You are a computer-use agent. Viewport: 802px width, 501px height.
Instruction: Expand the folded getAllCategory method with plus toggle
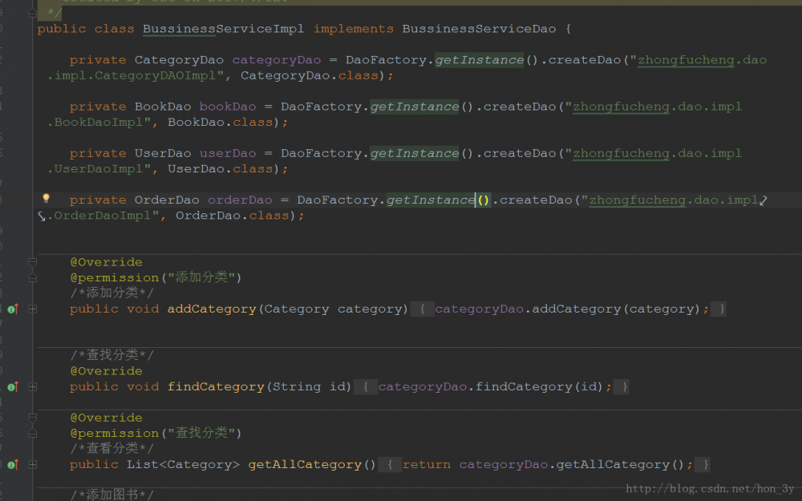pos(33,465)
